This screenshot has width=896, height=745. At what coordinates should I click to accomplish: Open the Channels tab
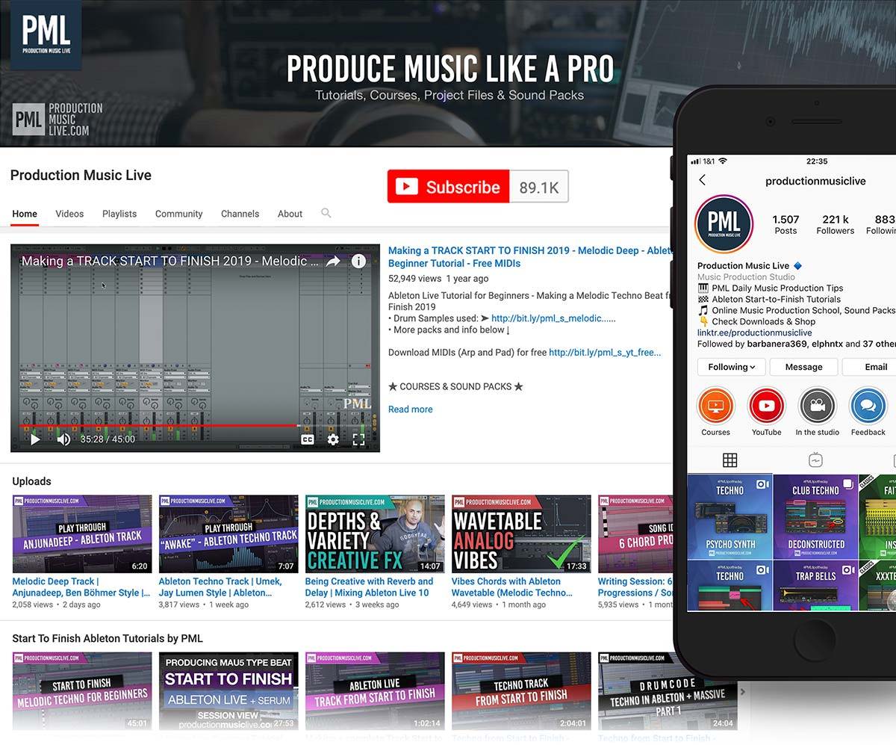240,214
